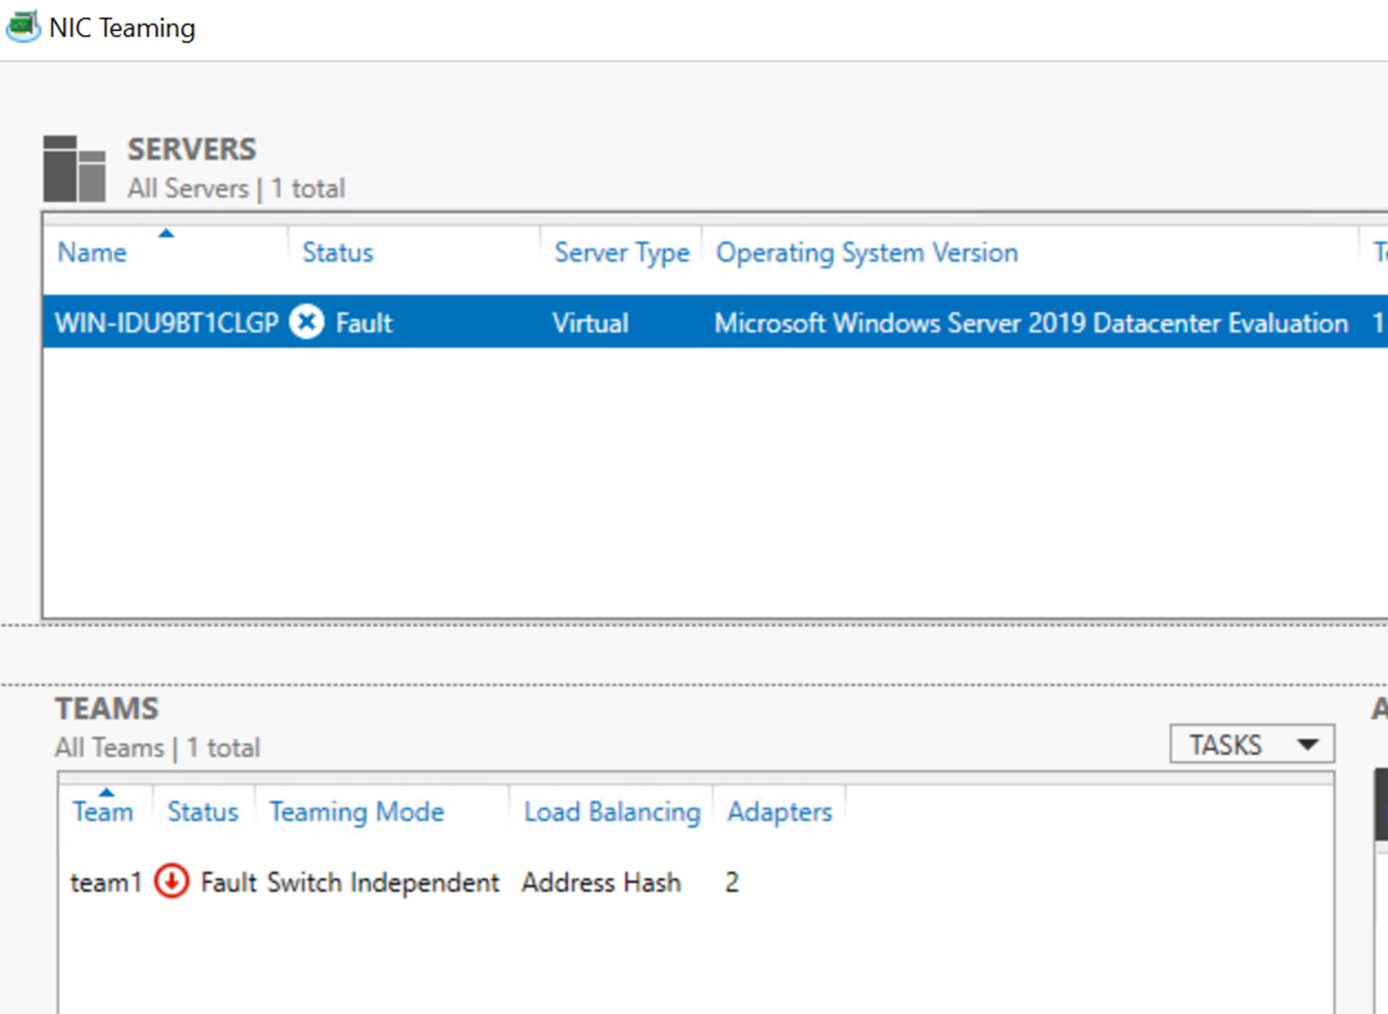Sort servers by the Status column
1388x1014 pixels.
point(338,253)
